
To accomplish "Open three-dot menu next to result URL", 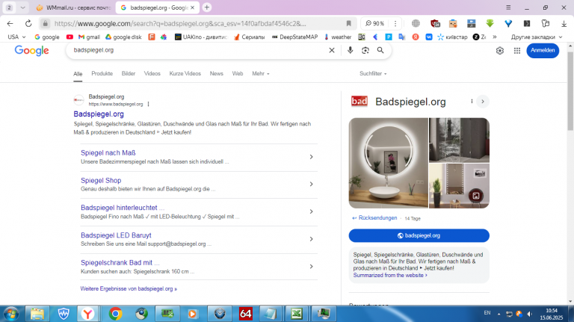I will [x=148, y=105].
